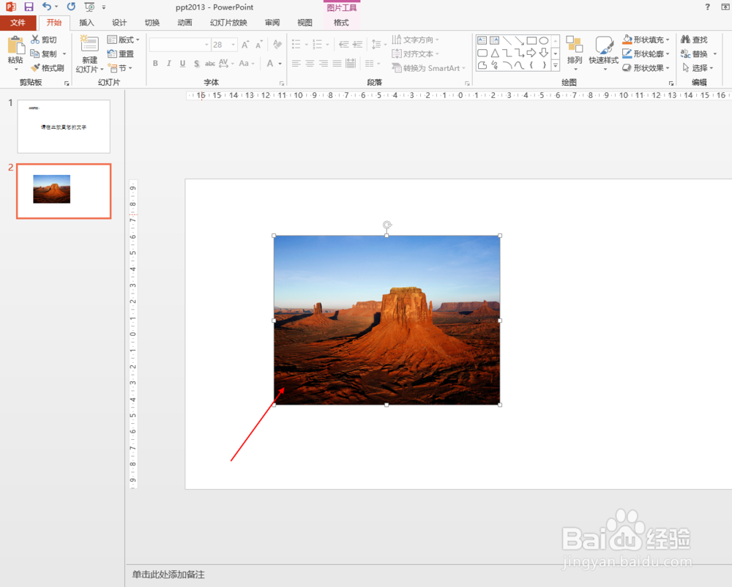Image resolution: width=732 pixels, height=587 pixels.
Task: Open Select (选择) menu
Action: coord(698,68)
